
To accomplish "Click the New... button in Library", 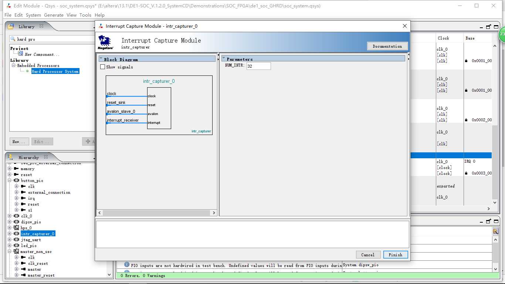I will (x=19, y=142).
